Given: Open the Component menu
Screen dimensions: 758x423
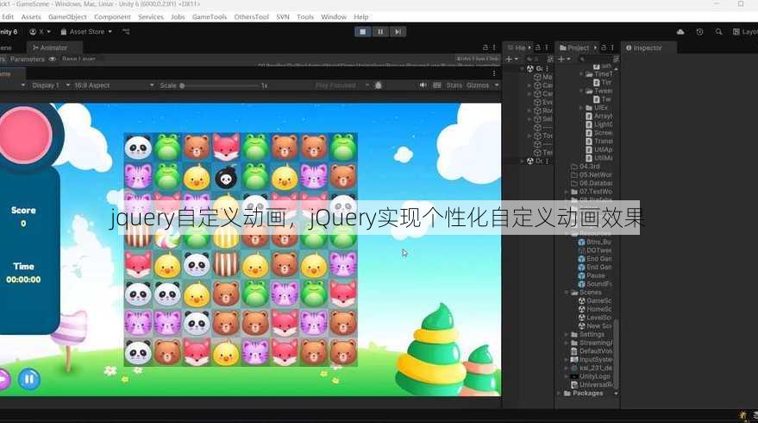Looking at the screenshot, I should tap(112, 17).
